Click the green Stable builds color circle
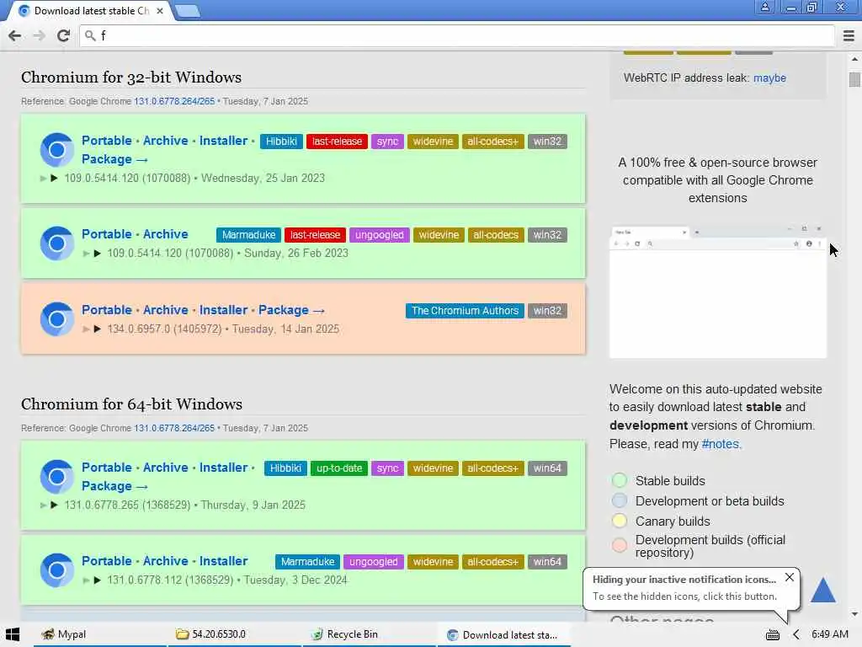 point(620,480)
